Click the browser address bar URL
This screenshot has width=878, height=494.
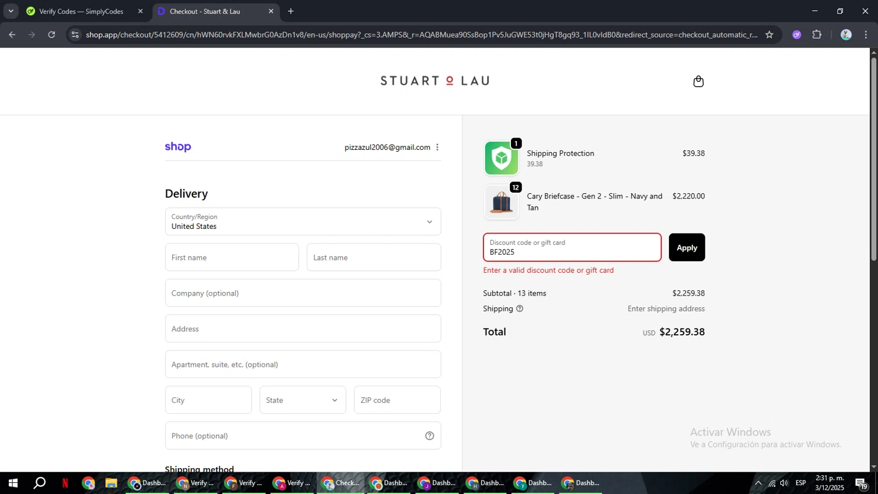[x=421, y=35]
